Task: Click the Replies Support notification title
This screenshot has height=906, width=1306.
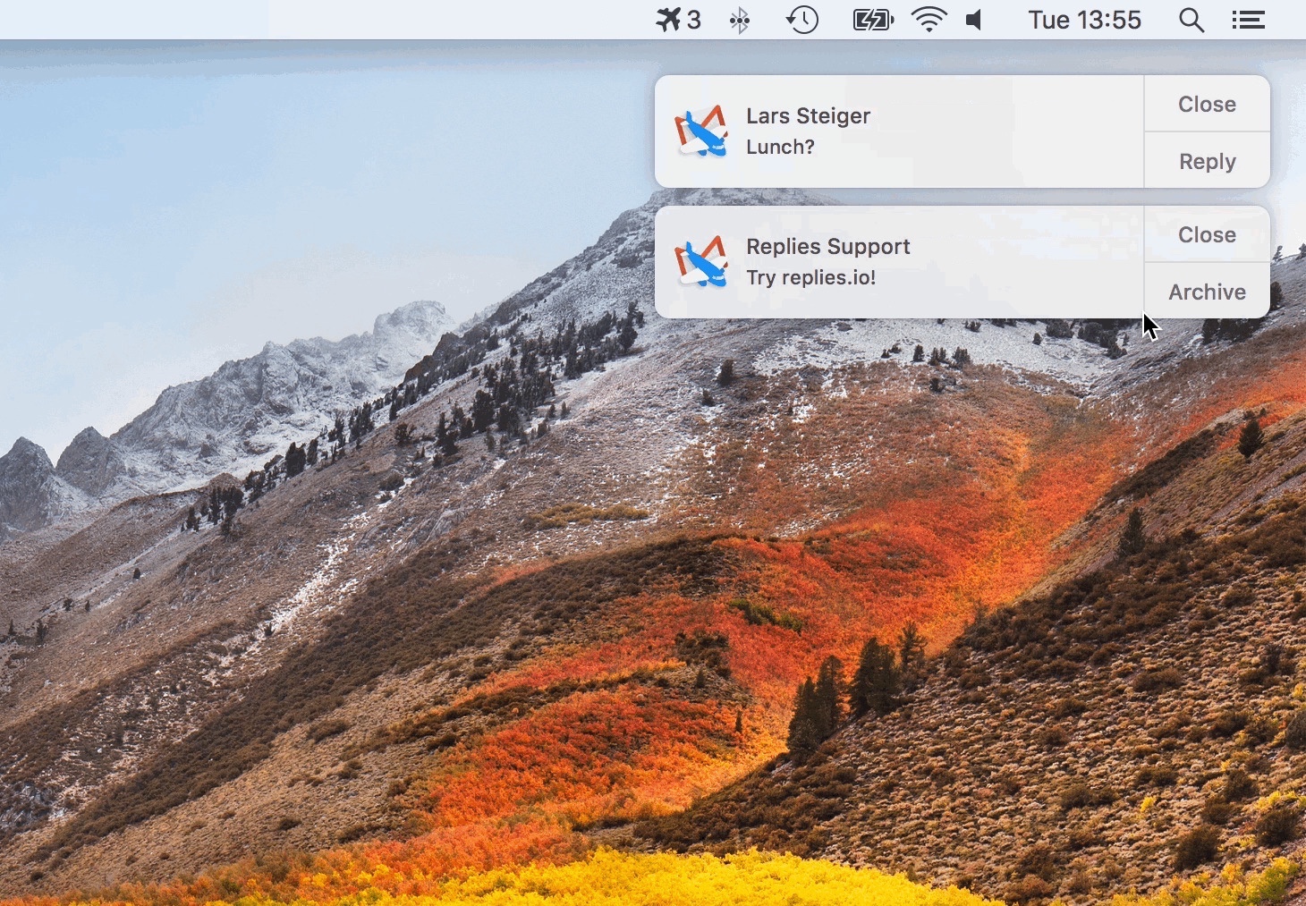Action: pos(827,246)
